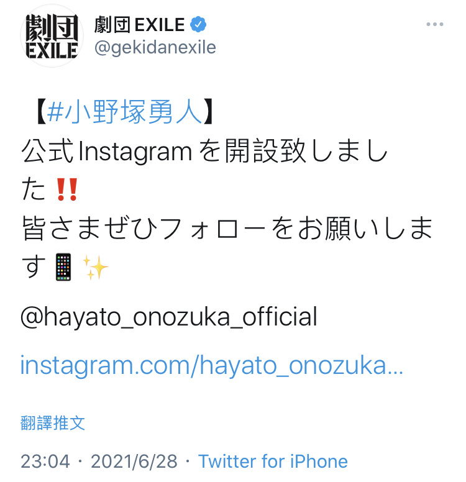Tap the 劇団 EXILE display name
This screenshot has width=466, height=482.
[139, 25]
